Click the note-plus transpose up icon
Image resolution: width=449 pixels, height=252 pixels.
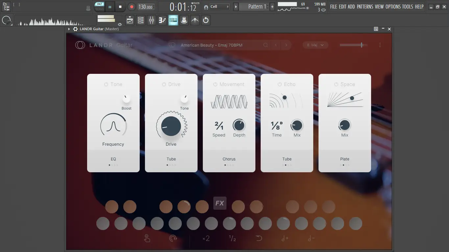(x=285, y=239)
